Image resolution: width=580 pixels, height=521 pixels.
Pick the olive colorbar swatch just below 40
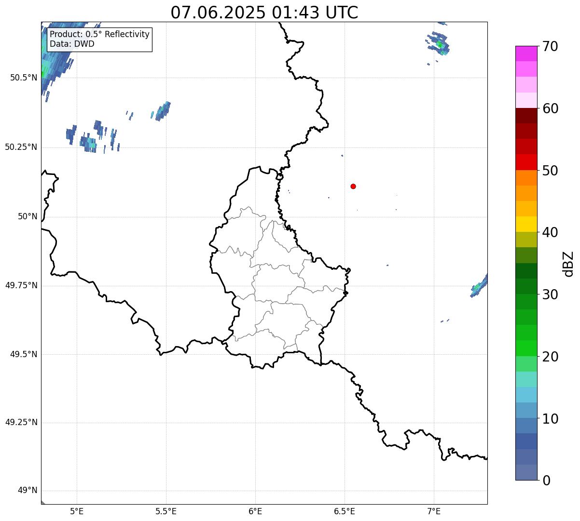pos(526,240)
